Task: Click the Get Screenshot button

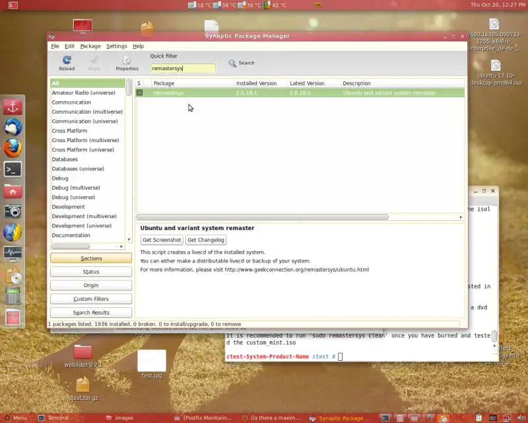Action: tap(162, 240)
